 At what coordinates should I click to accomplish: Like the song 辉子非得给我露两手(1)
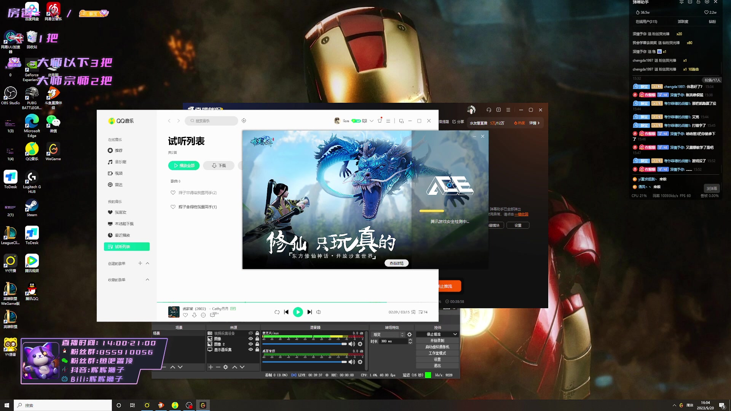point(173,207)
